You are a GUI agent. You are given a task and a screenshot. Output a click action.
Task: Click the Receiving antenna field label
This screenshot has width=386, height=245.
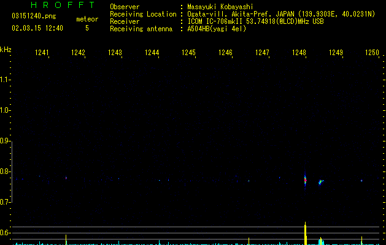[141, 29]
